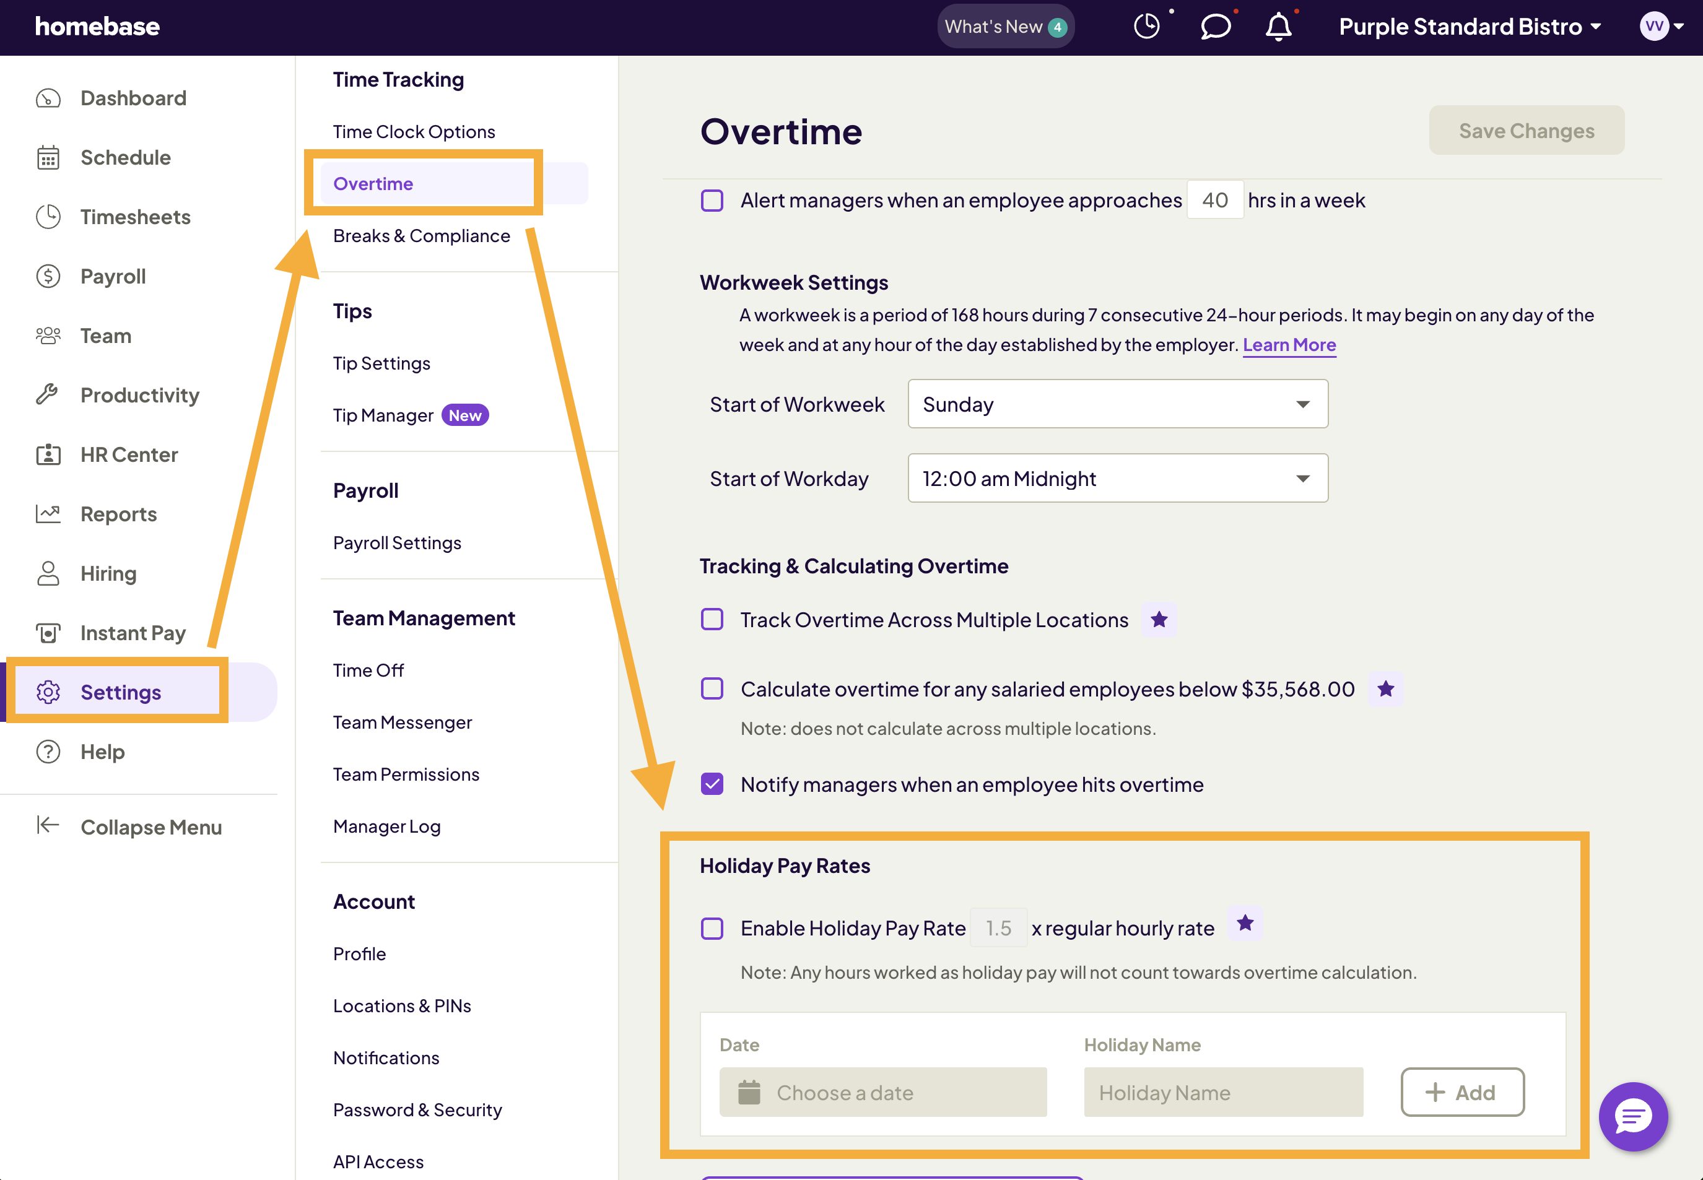Open the notifications bell icon
This screenshot has height=1180, width=1703.
(1279, 27)
